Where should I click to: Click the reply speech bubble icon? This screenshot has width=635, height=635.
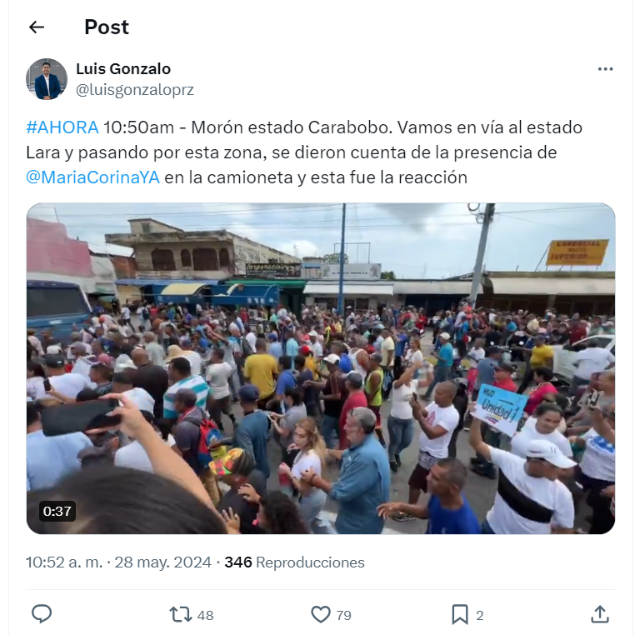click(42, 614)
